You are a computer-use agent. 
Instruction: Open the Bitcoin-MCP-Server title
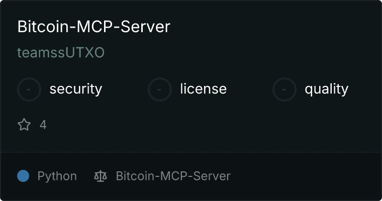[94, 27]
